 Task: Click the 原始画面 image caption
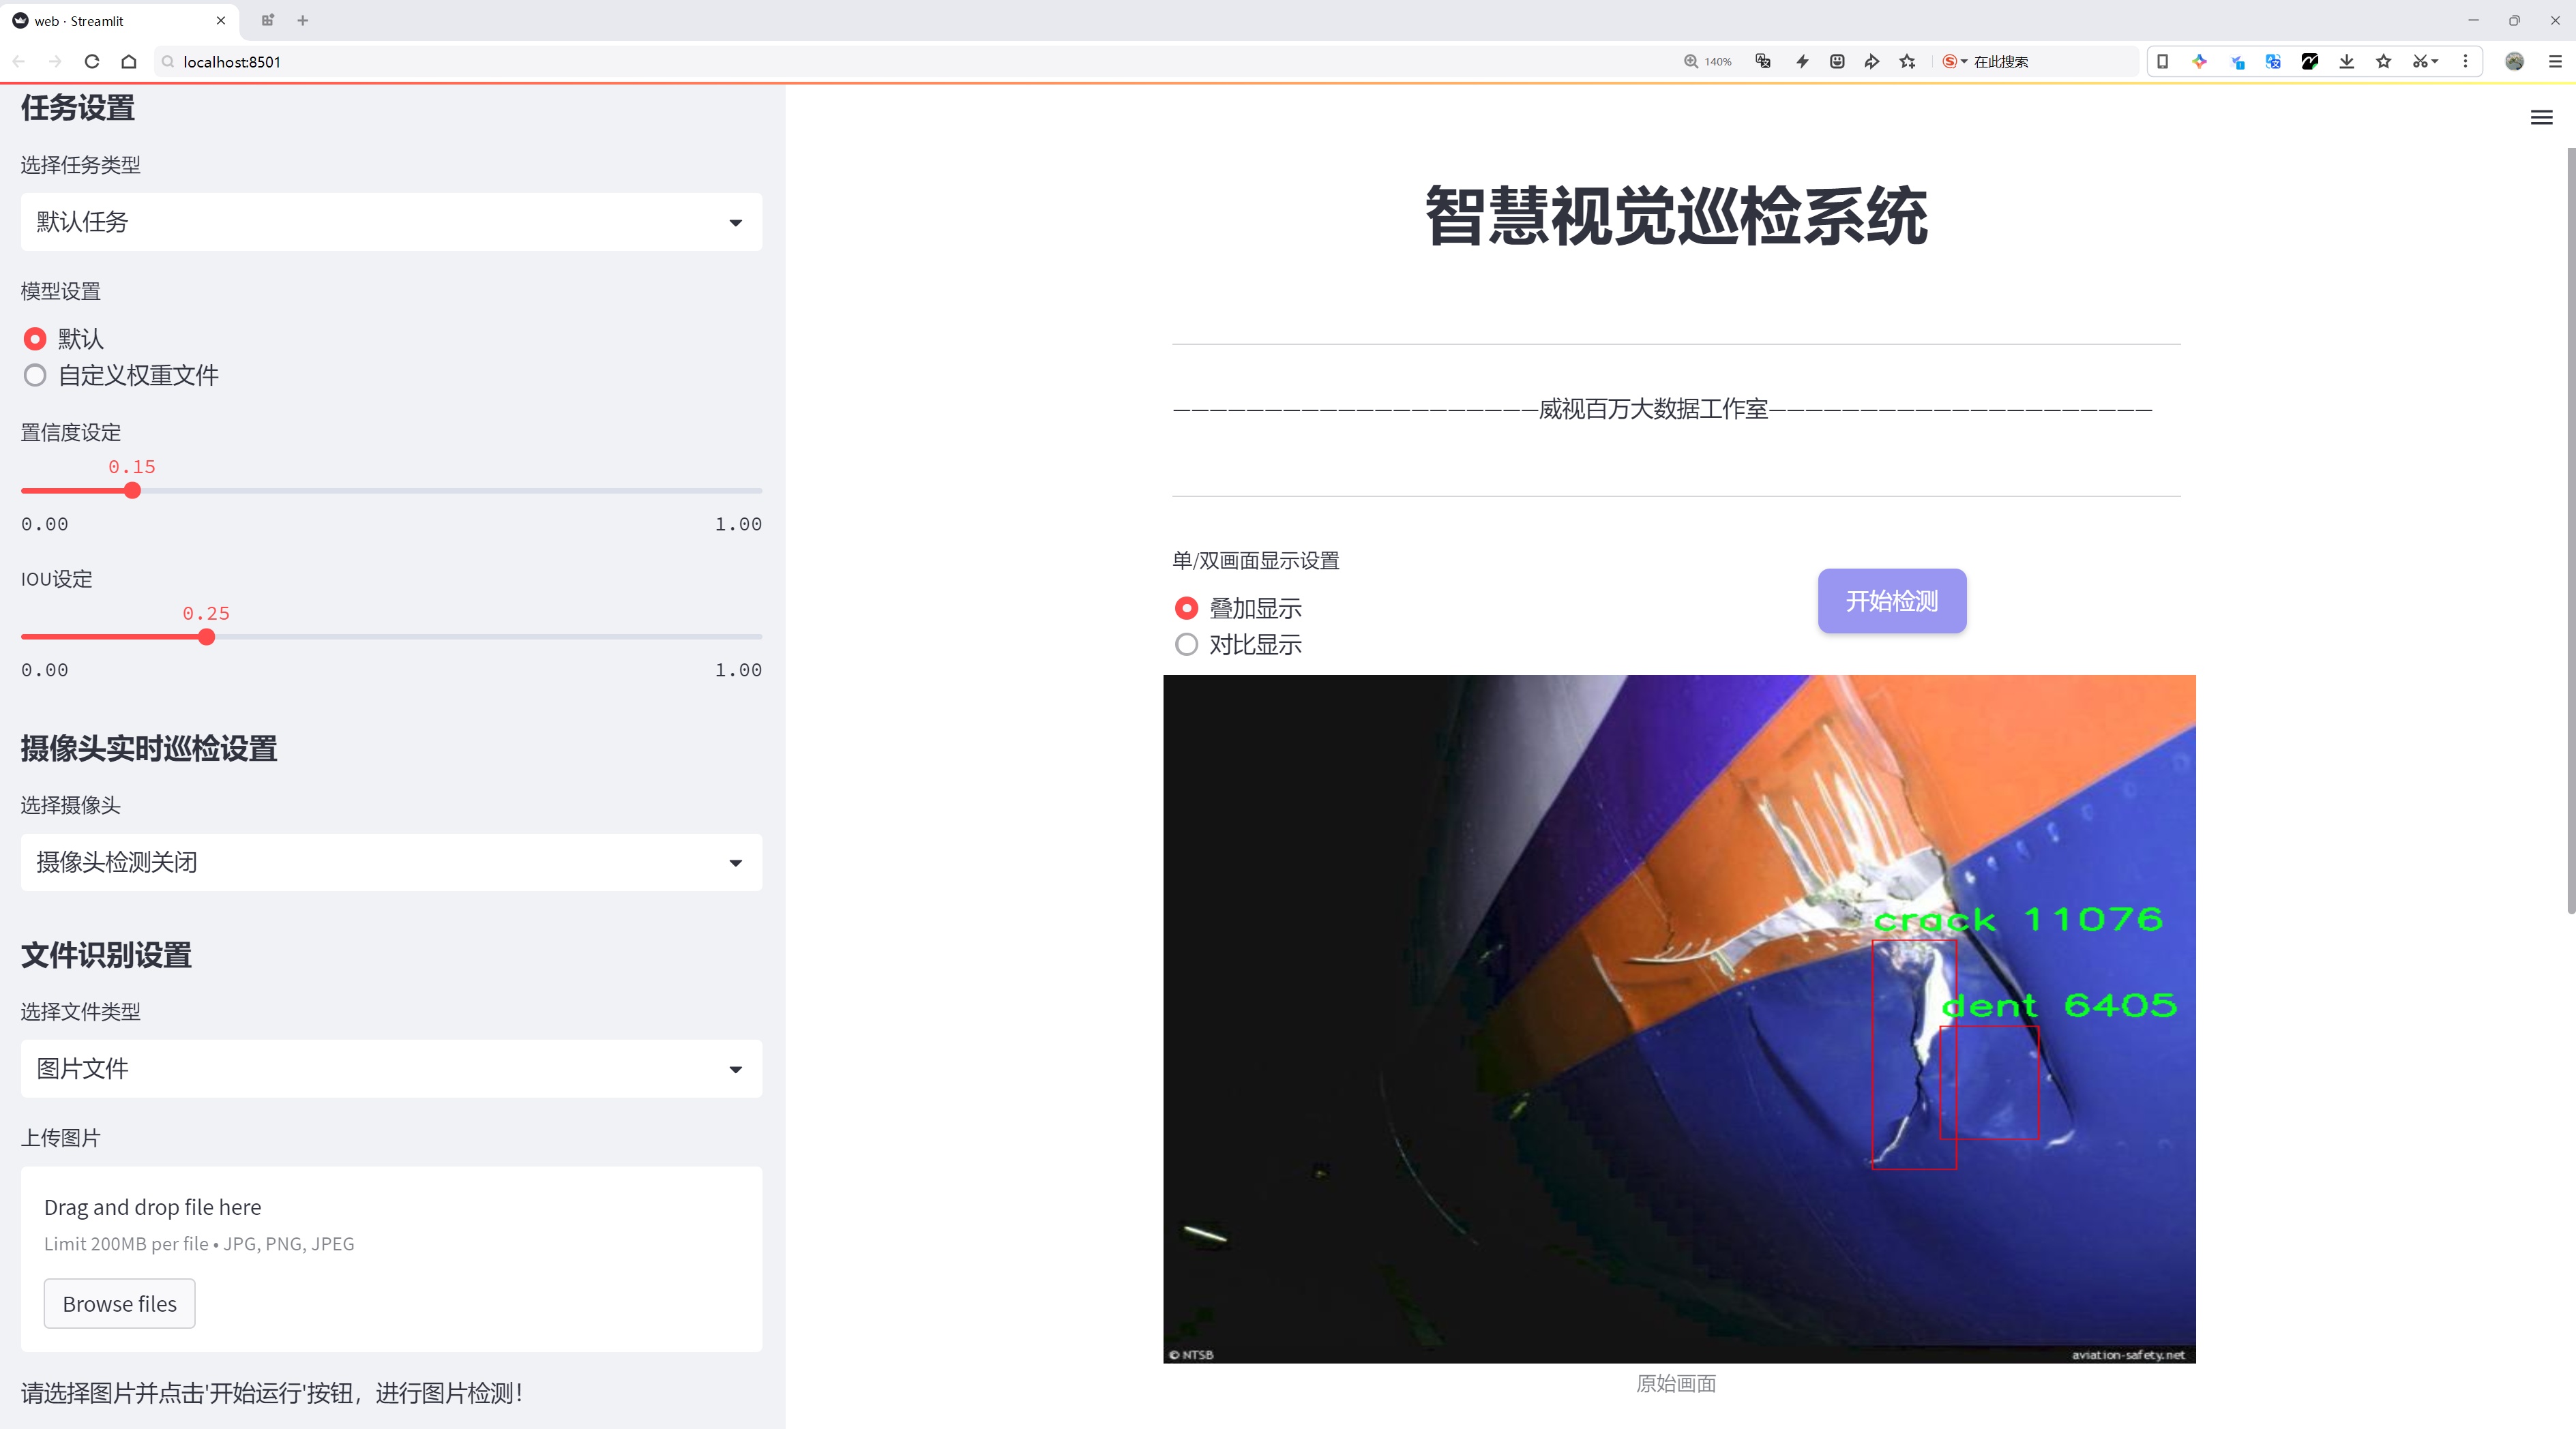point(1676,1383)
